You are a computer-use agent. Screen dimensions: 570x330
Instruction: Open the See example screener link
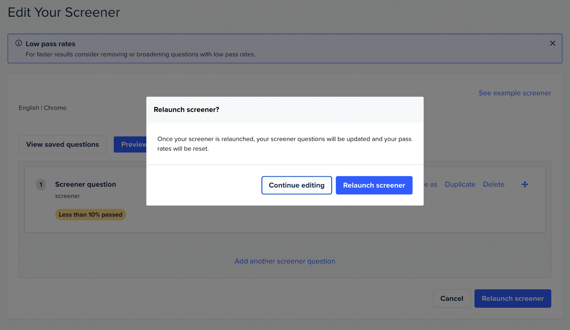coord(514,93)
